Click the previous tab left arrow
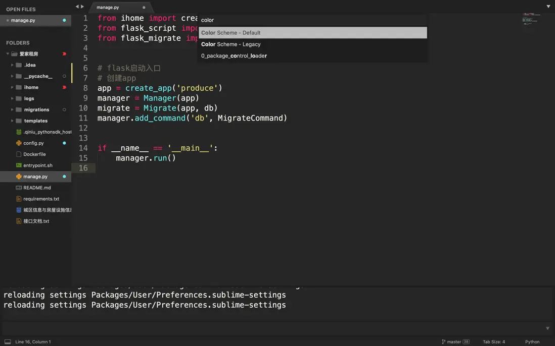The image size is (555, 346). pos(77,7)
